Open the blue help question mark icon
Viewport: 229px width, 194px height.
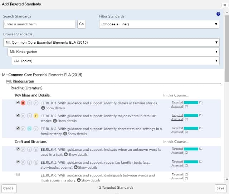pos(218,14)
